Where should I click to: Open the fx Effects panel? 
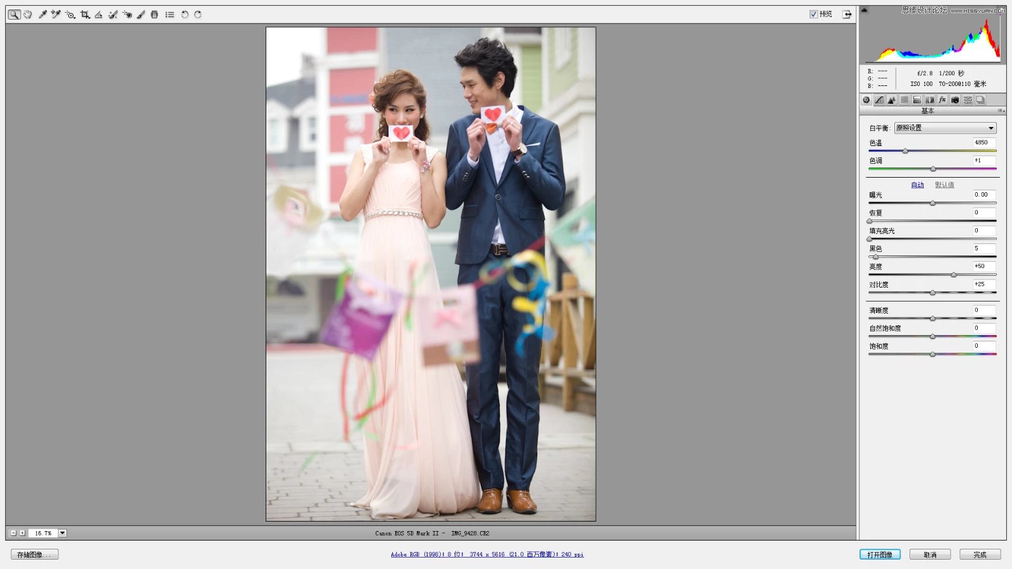942,100
